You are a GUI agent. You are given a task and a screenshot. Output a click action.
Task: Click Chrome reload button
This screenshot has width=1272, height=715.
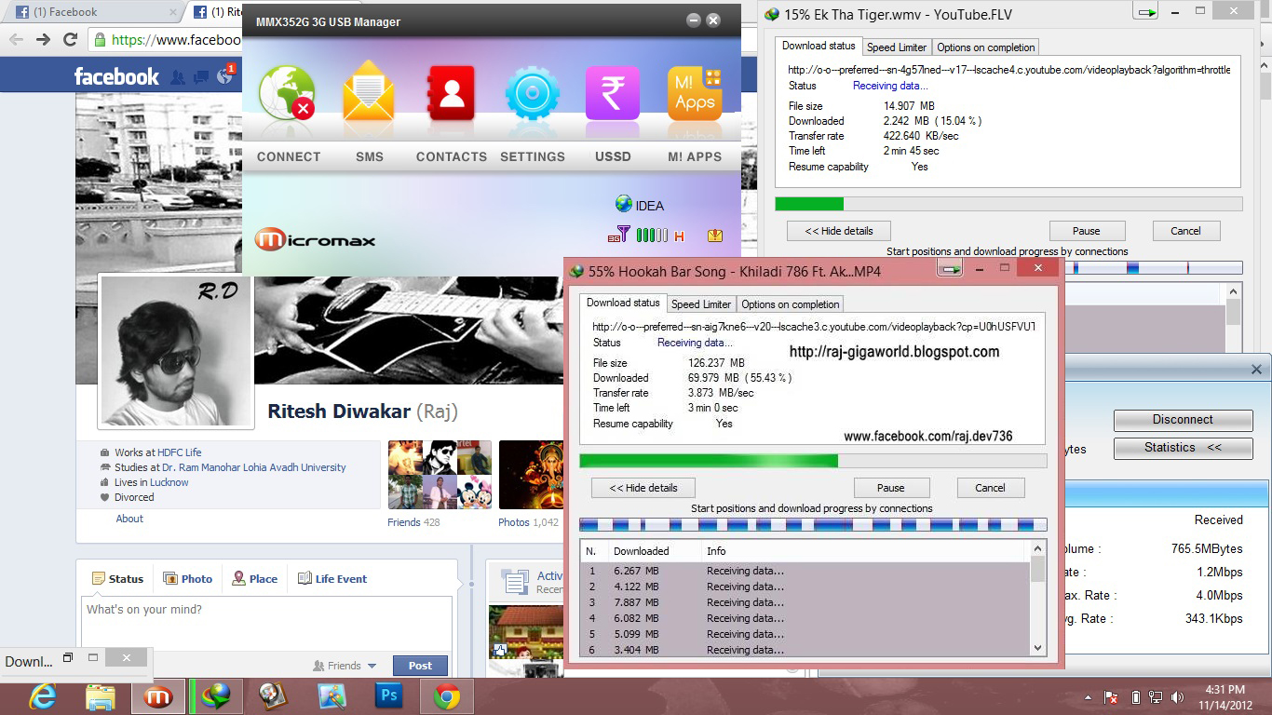[x=70, y=39]
